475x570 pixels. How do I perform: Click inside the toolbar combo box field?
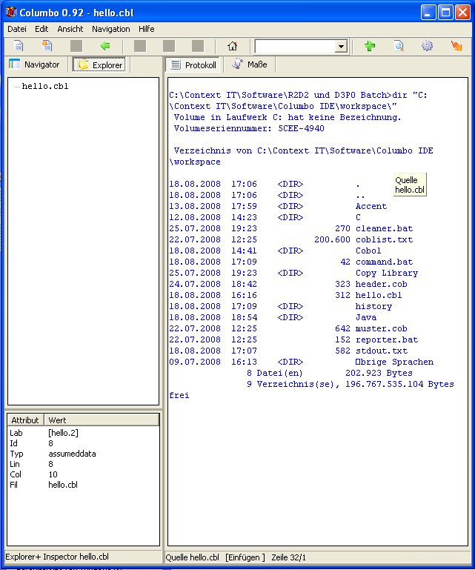293,47
